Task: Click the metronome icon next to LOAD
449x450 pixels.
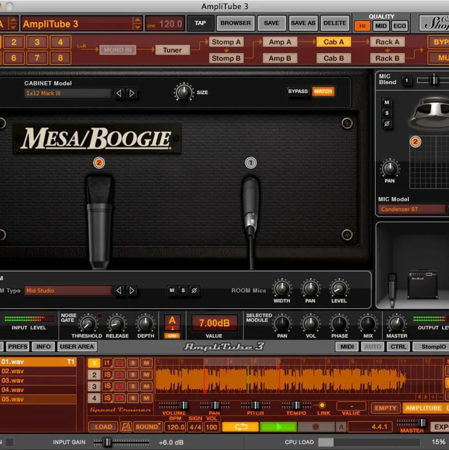Action: 126,427
